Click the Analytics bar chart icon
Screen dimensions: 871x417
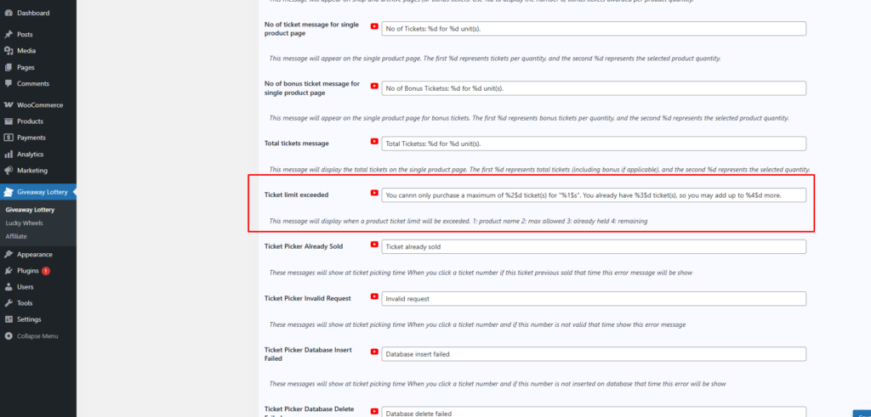pos(9,154)
